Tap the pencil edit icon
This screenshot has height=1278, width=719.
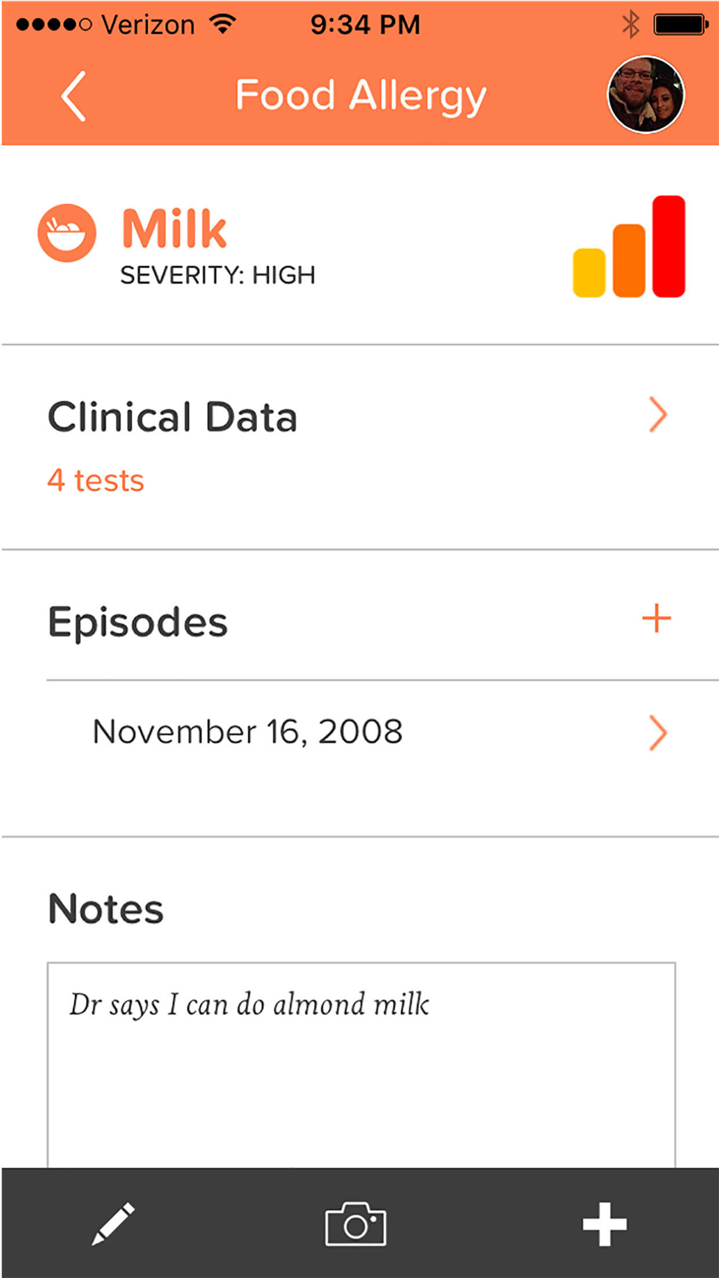click(x=113, y=1224)
